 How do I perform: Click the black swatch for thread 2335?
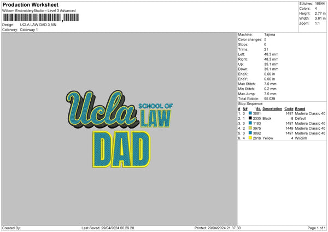coord(250,118)
